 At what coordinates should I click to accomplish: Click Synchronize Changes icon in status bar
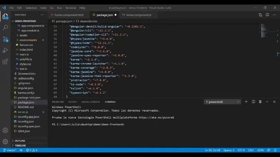tap(21, 150)
